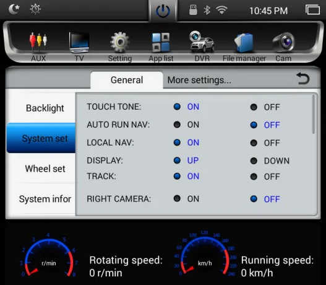Screen dimensions: 326x285
Task: Set TOUCH TONE to OFF
Action: click(265, 107)
